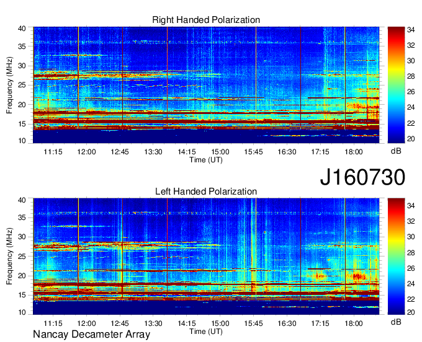422x342 pixels.
Task: Click the 20 value on lower colorbar
Action: tap(411, 312)
